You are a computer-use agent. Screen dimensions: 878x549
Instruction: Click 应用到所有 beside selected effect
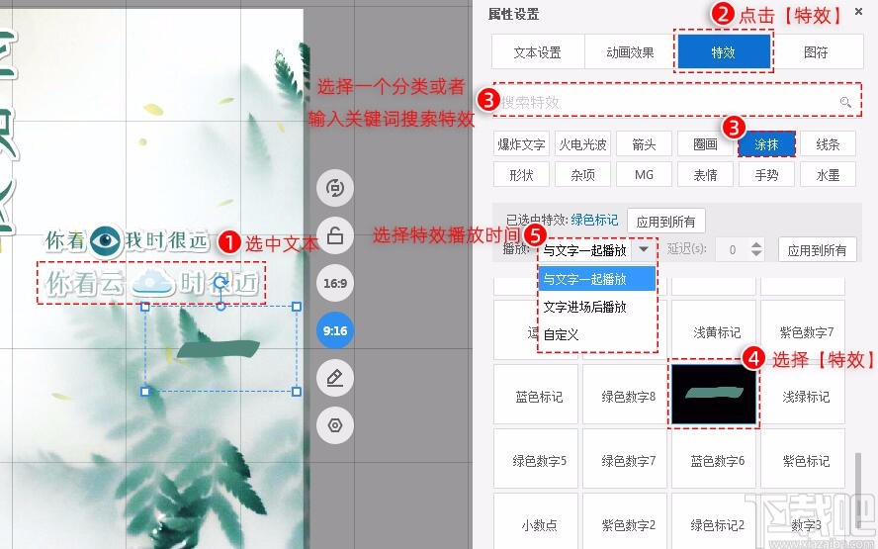(x=665, y=222)
